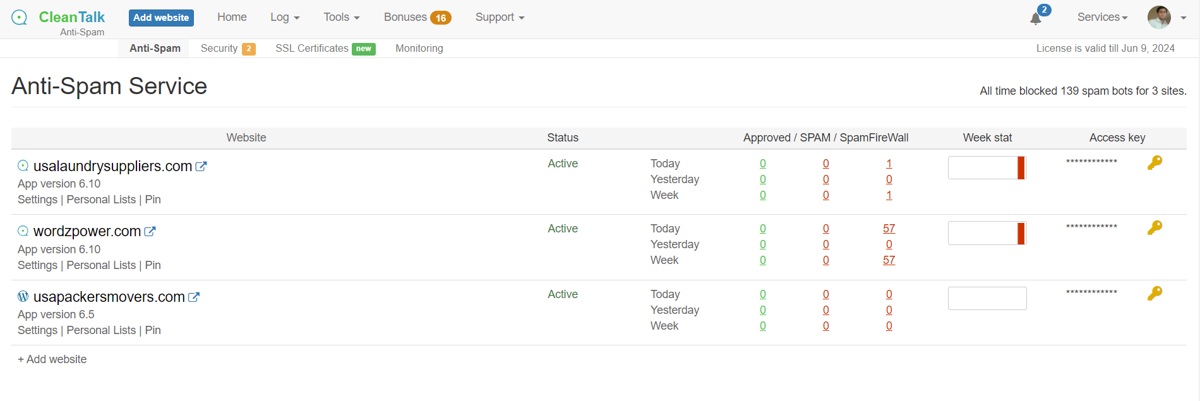Click week stat chart for usalaundrysuppliers.com
1200x401 pixels.
click(x=987, y=168)
